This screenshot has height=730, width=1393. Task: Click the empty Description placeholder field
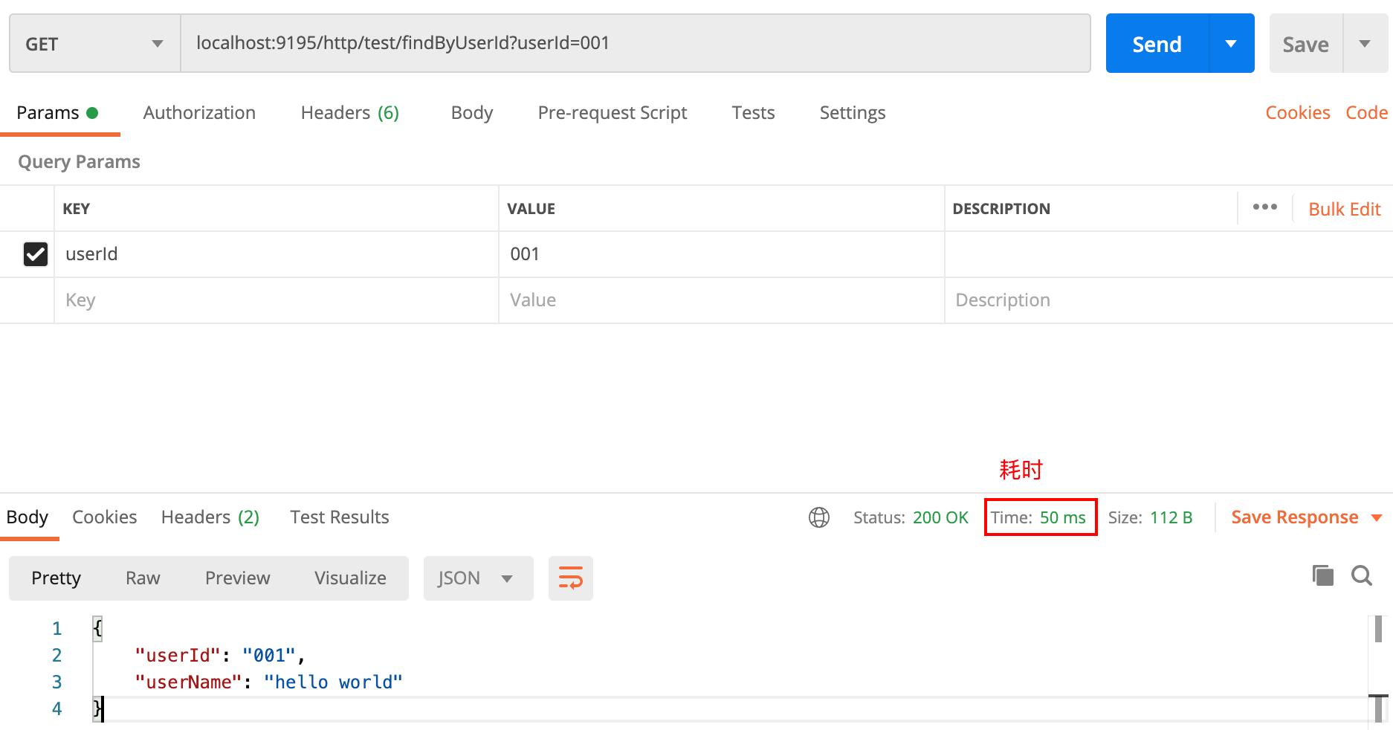click(1169, 300)
